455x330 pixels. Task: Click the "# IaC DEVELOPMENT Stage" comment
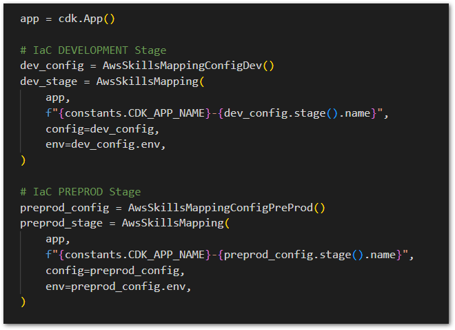93,50
